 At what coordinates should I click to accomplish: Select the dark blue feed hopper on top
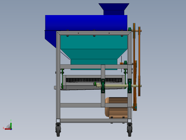[114, 9]
